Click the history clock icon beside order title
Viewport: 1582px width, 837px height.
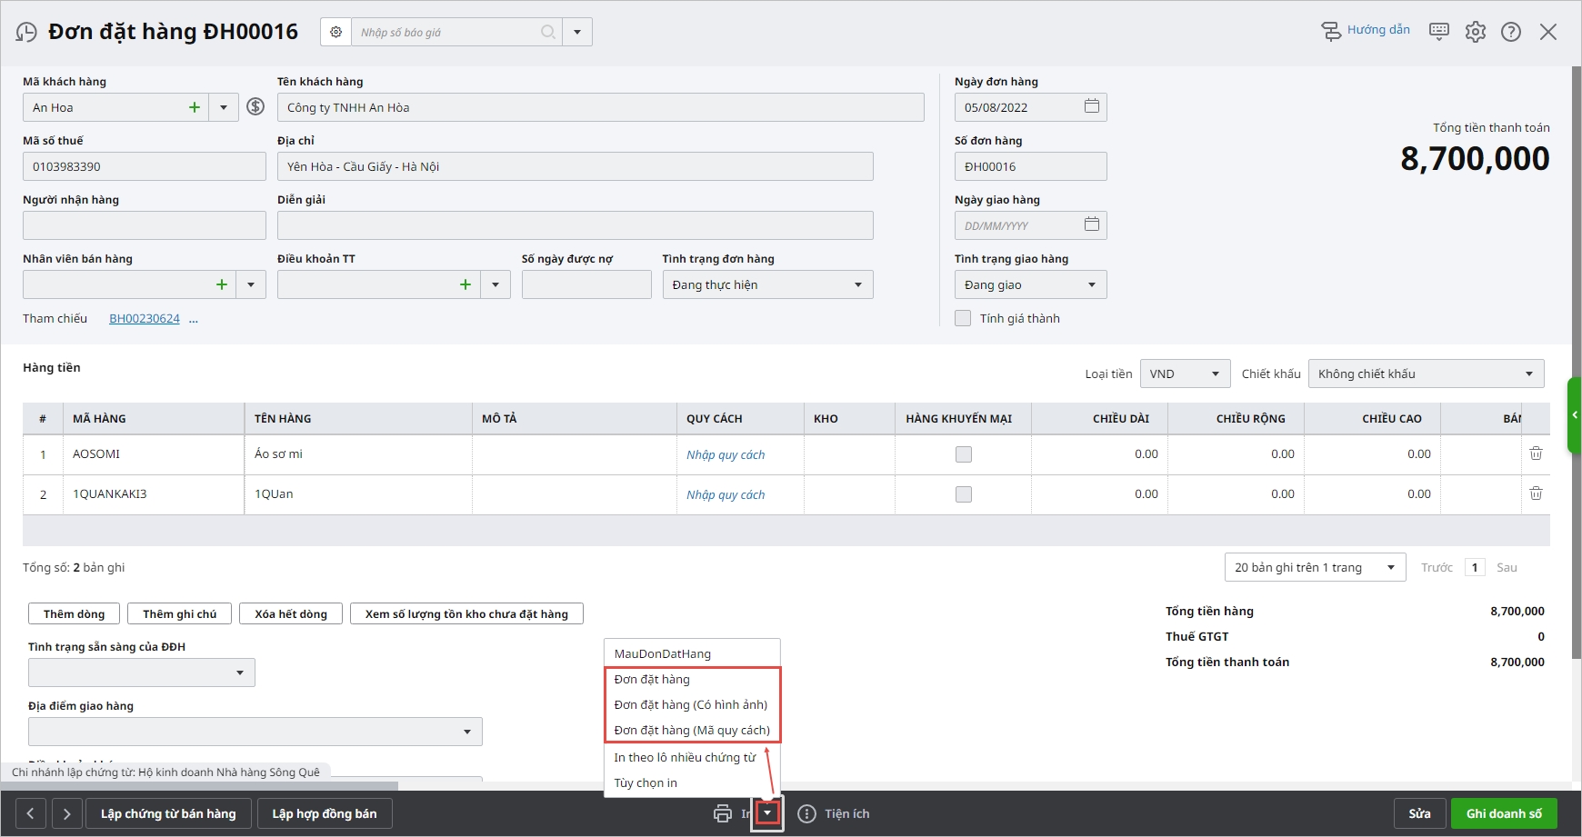(x=26, y=33)
